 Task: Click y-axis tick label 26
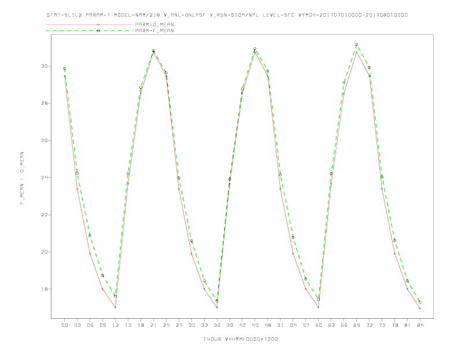tap(44, 140)
